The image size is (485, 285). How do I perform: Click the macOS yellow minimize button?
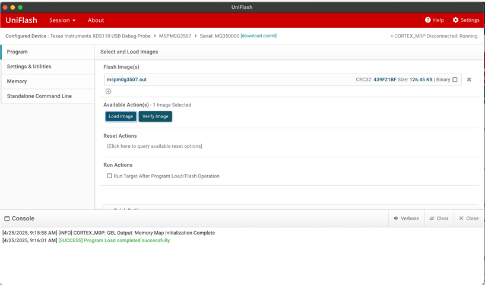click(x=12, y=7)
